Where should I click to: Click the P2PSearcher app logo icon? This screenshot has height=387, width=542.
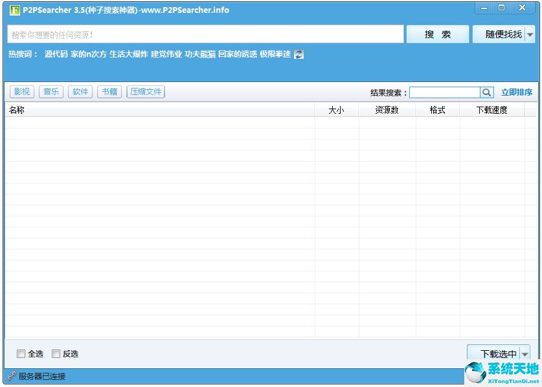click(14, 10)
